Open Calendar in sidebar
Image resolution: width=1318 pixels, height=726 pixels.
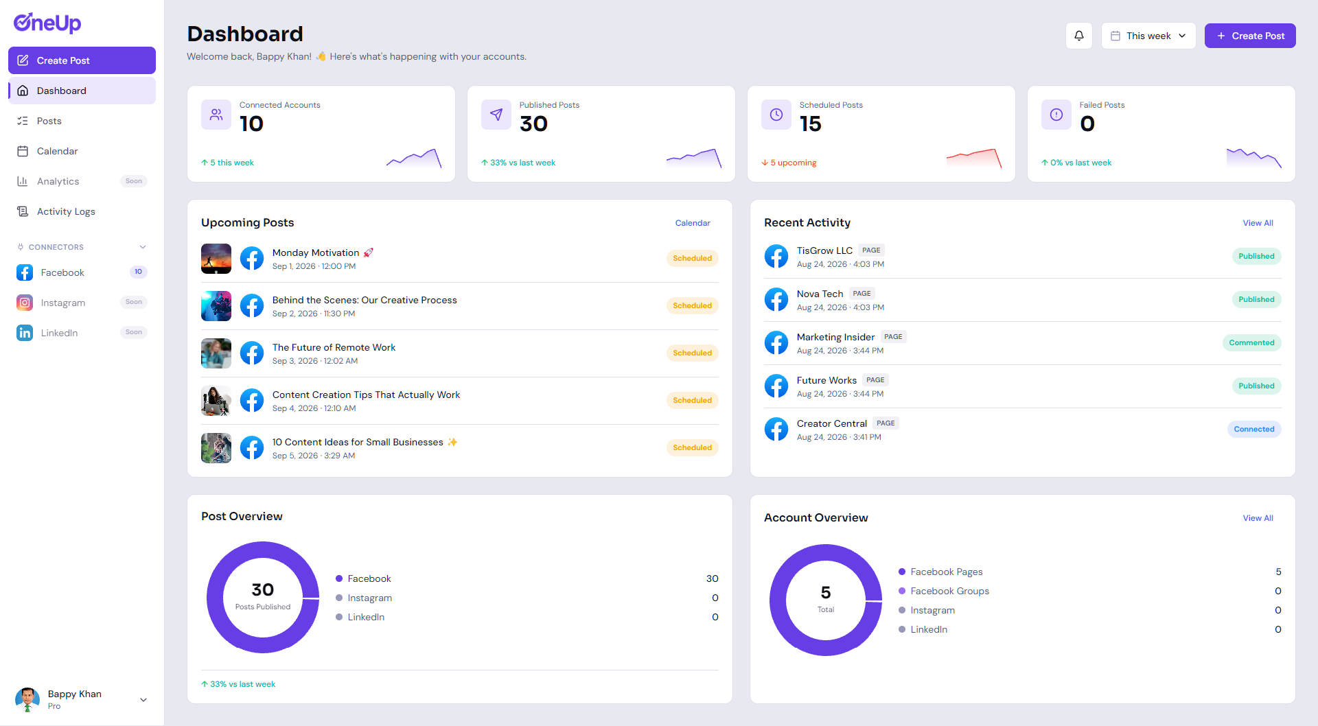click(82, 151)
